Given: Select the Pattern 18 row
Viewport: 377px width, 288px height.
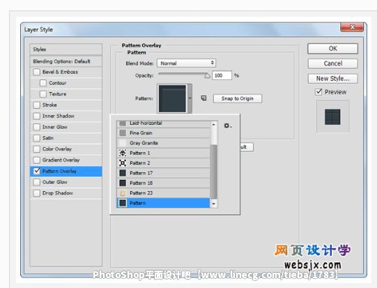Looking at the screenshot, I should [x=164, y=183].
